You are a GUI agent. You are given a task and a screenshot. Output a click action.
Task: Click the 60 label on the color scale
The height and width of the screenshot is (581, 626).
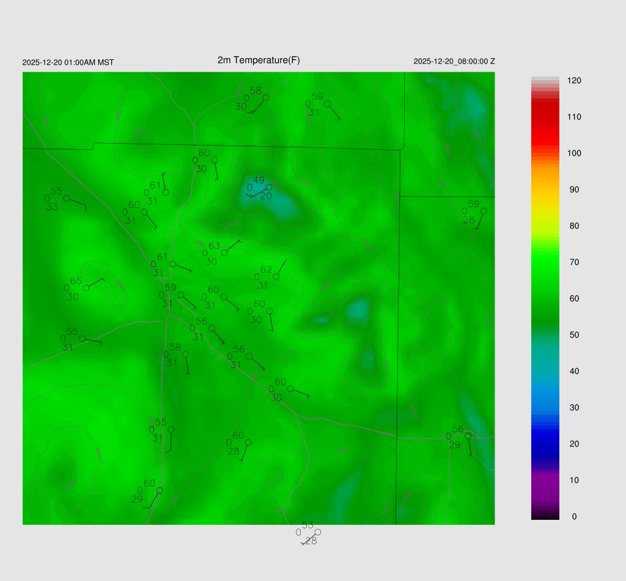(x=573, y=298)
